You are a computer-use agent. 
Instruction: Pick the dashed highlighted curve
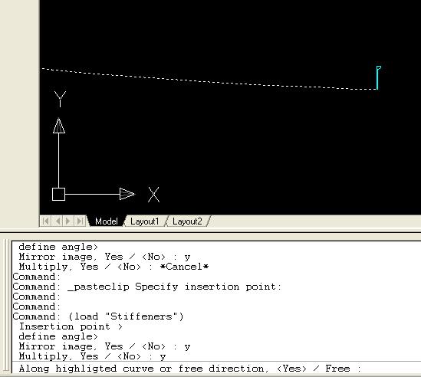point(209,80)
